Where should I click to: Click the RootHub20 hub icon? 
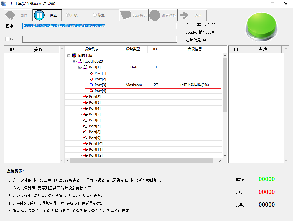[80, 61]
